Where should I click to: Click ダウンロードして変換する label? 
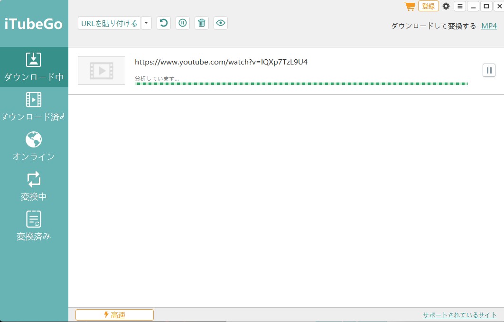coord(434,26)
